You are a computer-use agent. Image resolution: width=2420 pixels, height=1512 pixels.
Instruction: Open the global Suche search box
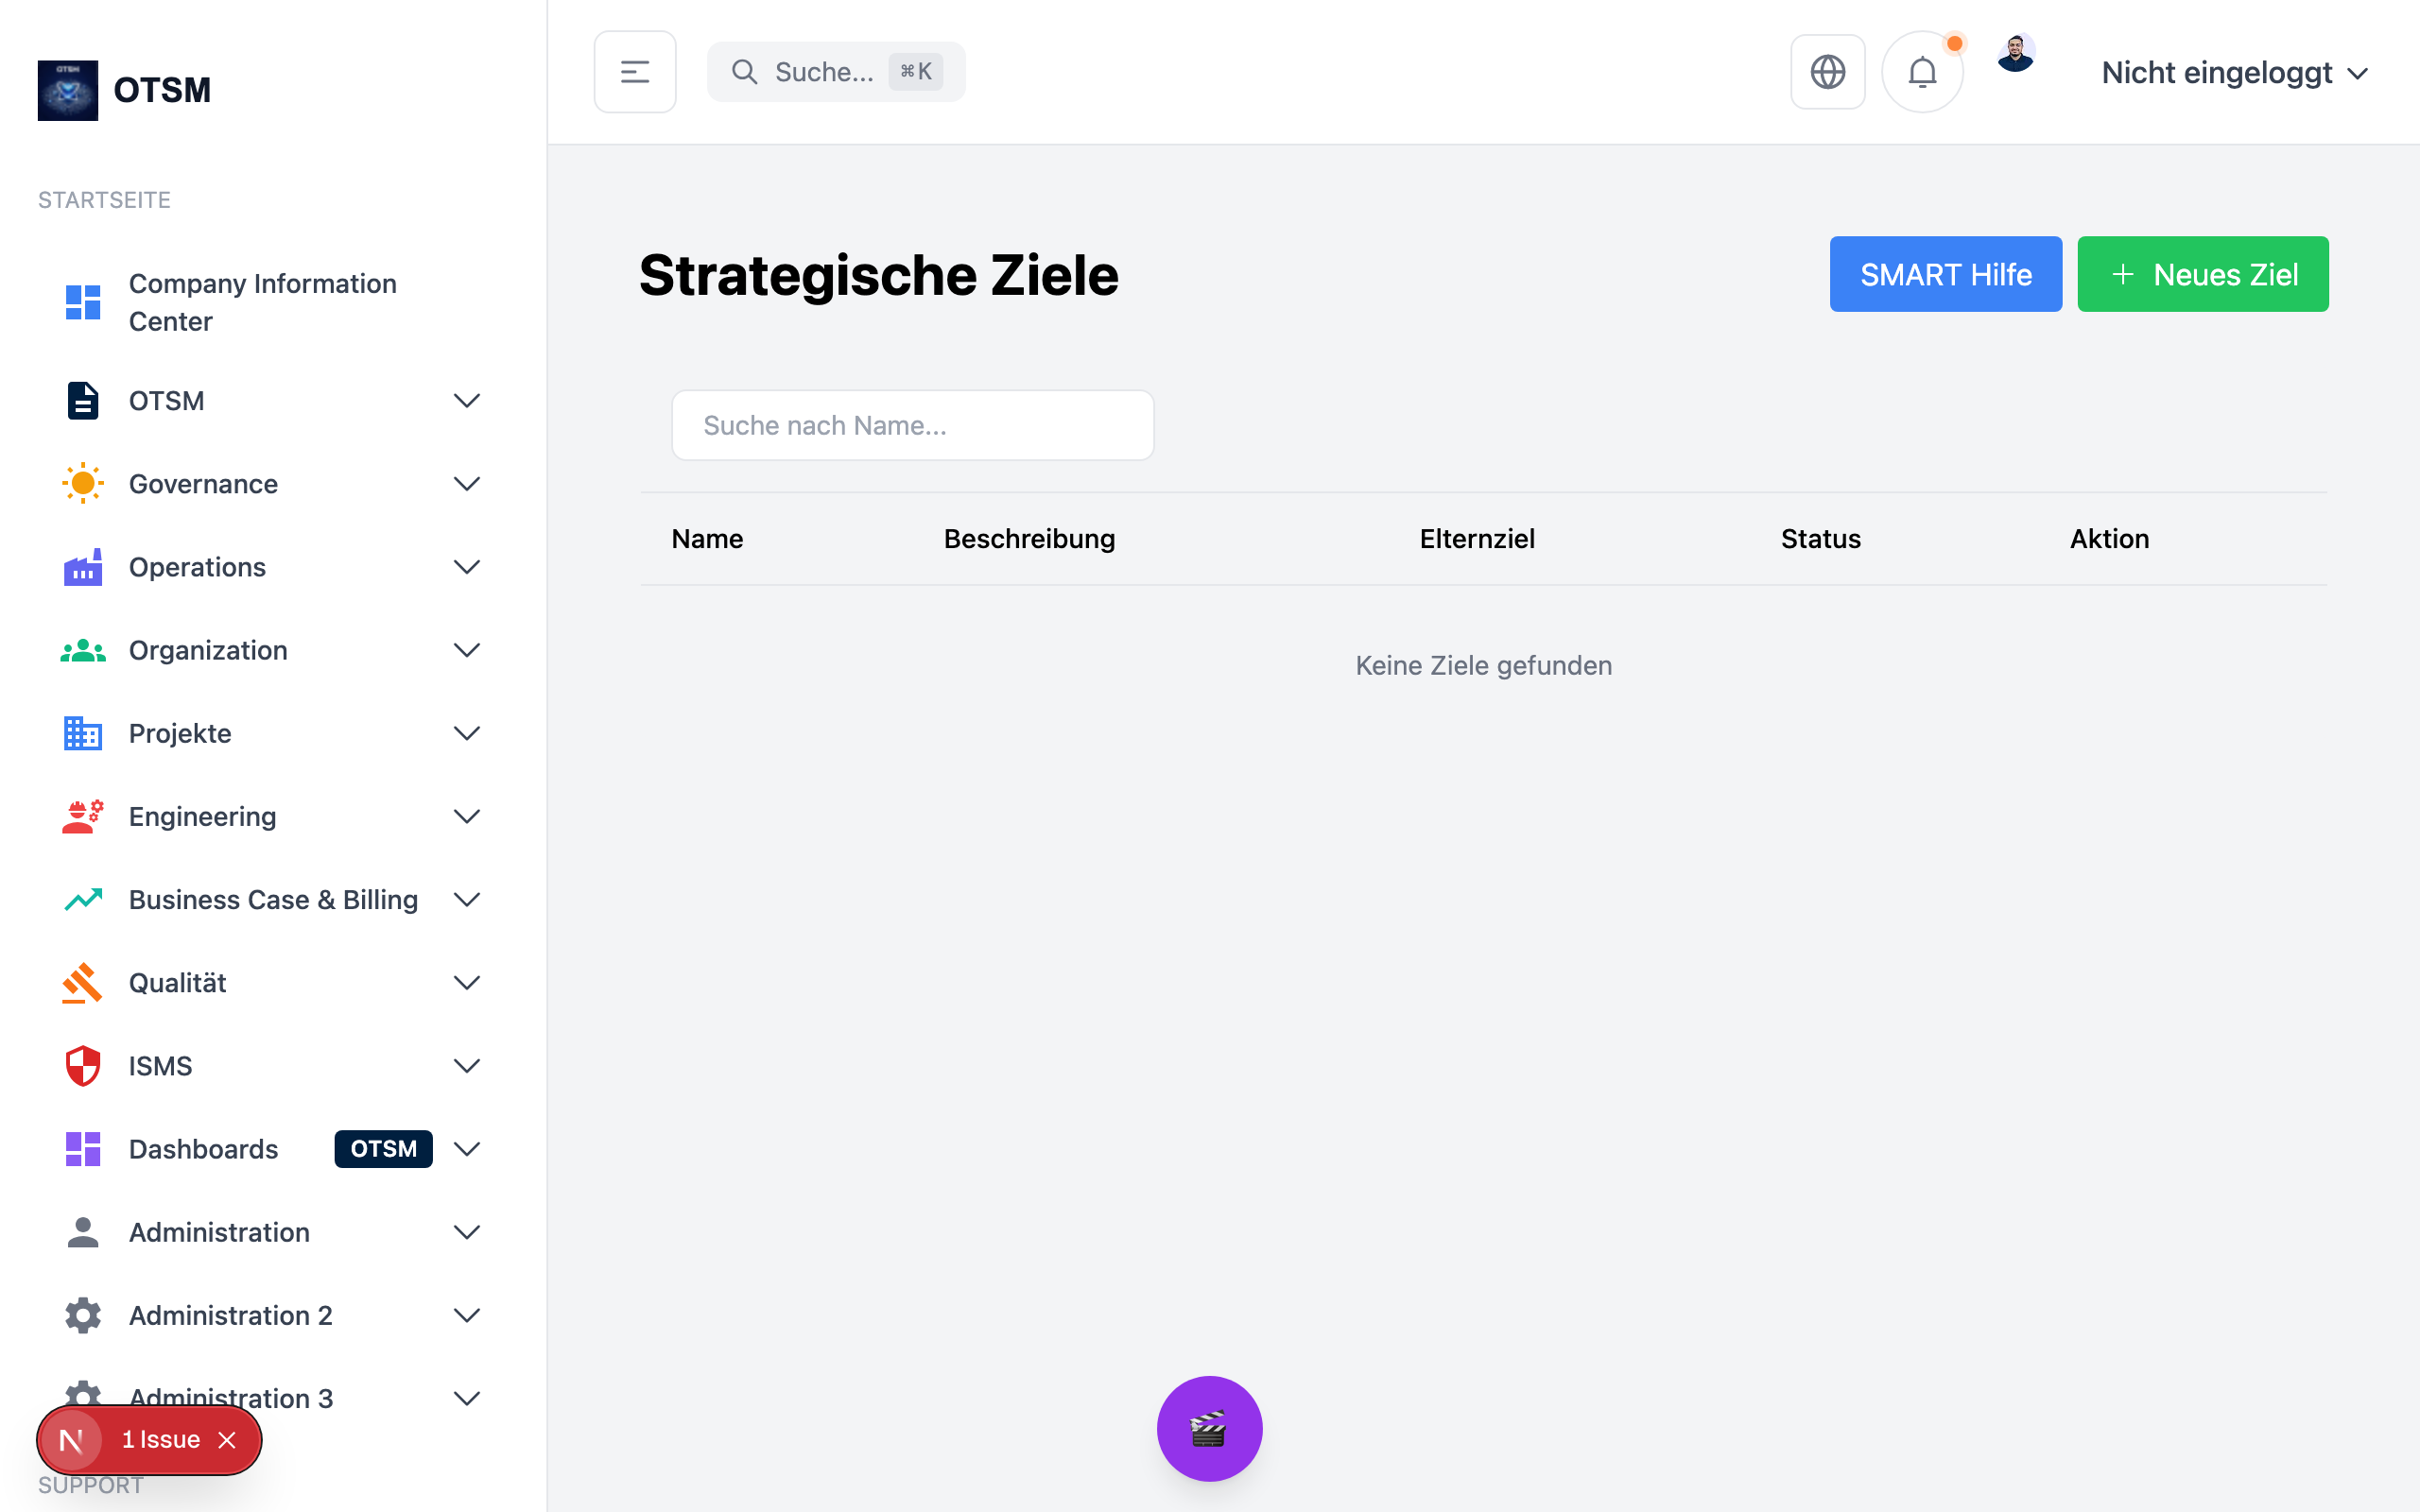(x=836, y=72)
